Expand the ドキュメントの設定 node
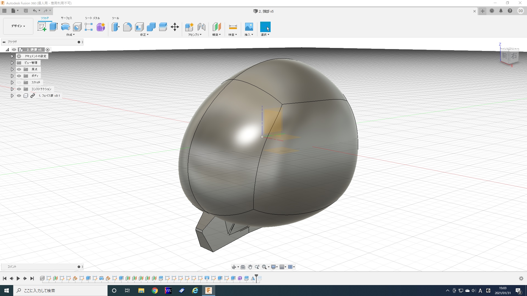Image resolution: width=527 pixels, height=296 pixels. tap(12, 56)
